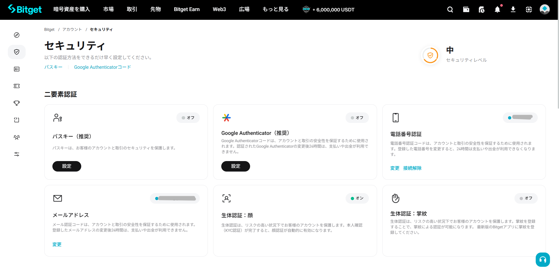559x270 pixels.
Task: Click the 接続解除 link for phone verification
Action: tap(412, 168)
